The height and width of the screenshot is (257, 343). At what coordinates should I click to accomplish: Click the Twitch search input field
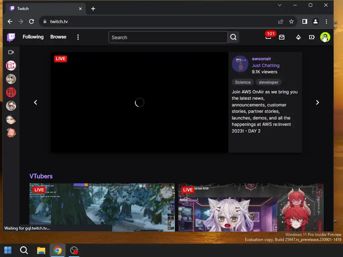point(168,37)
